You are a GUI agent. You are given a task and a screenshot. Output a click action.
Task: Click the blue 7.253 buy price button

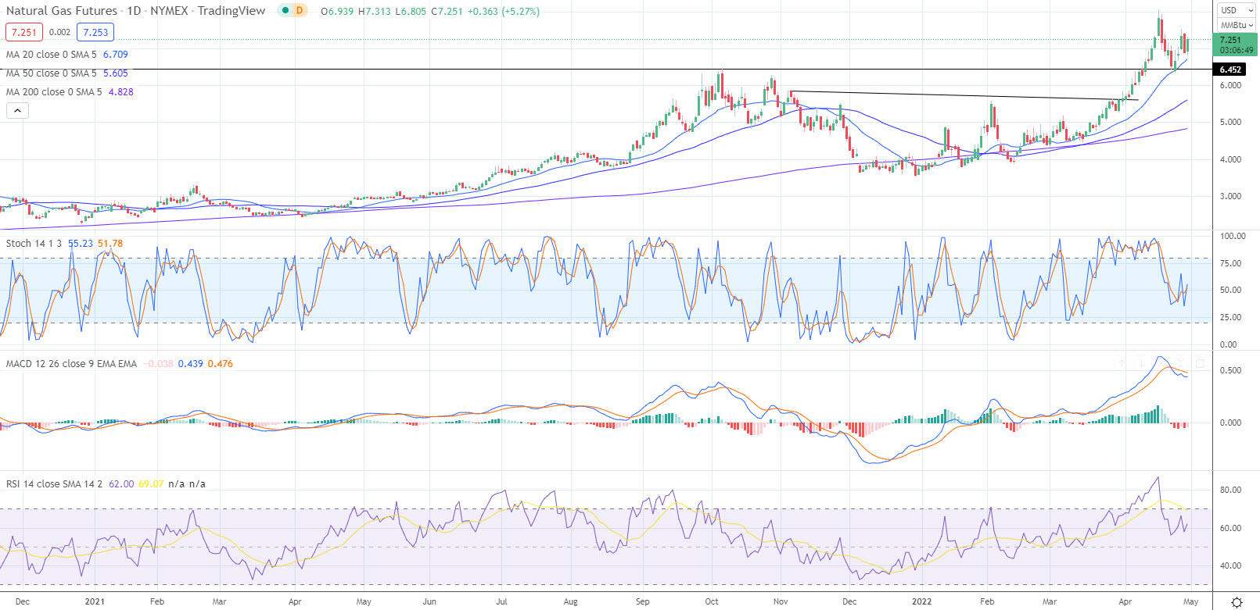point(95,32)
